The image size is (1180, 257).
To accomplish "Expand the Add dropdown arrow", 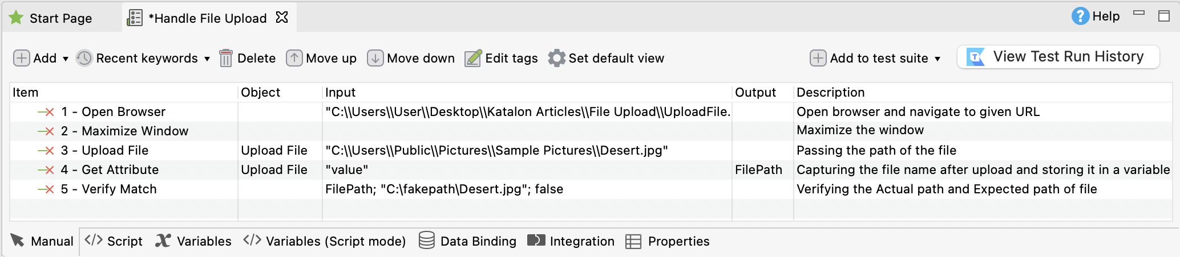I will tap(66, 59).
